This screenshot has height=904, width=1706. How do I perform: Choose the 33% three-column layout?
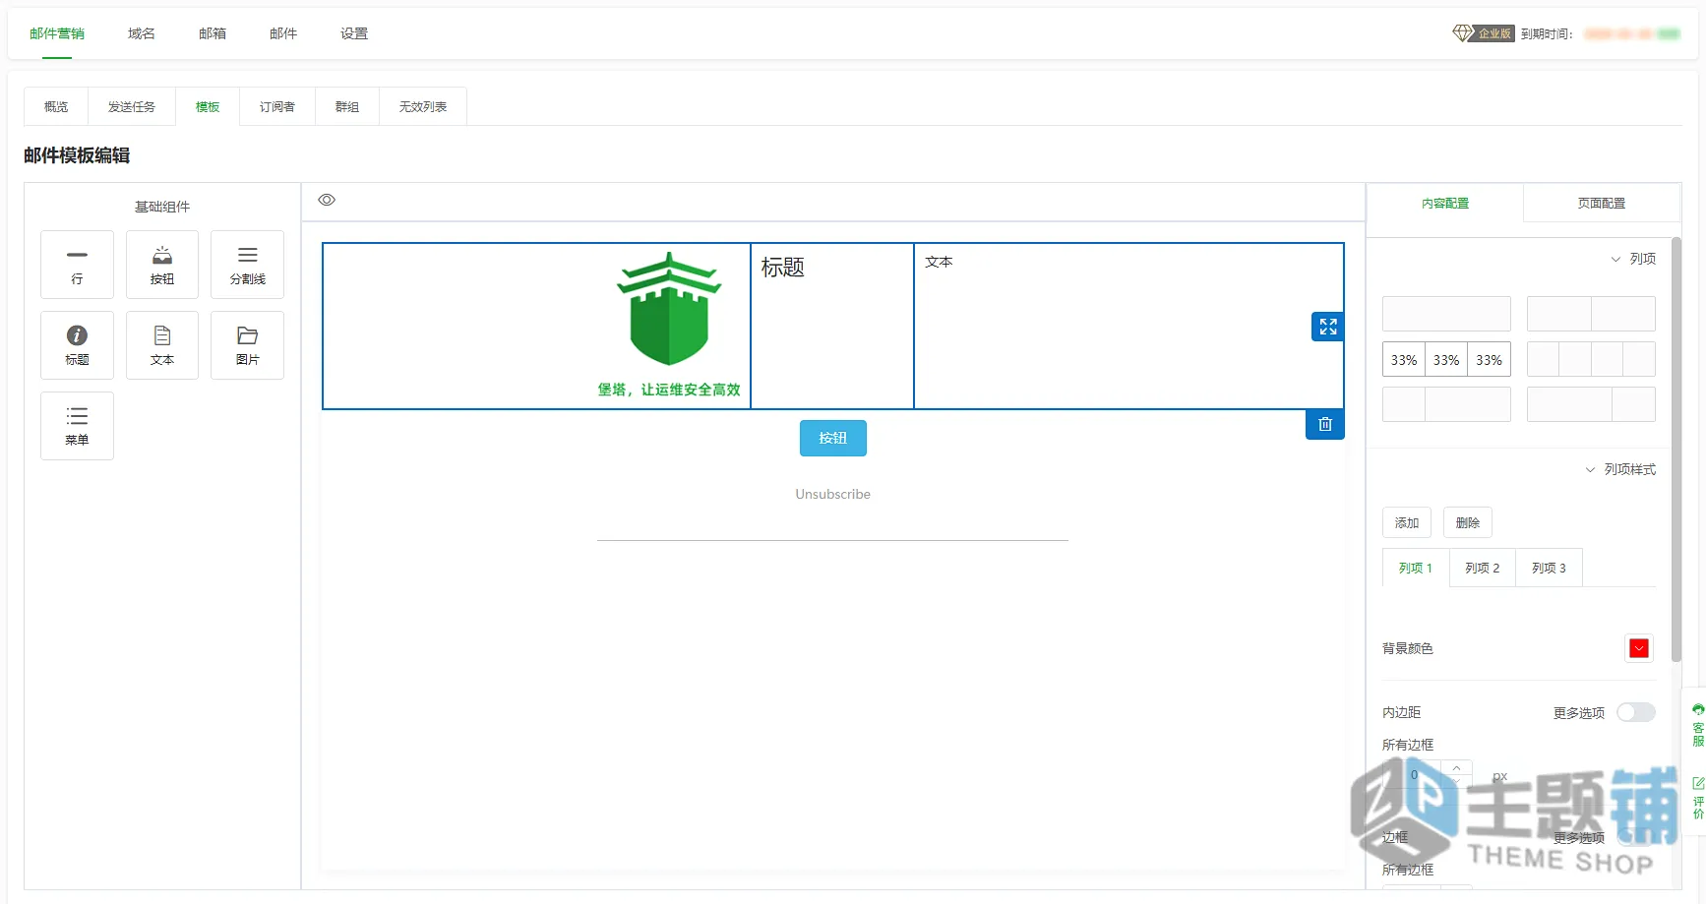(x=1446, y=360)
